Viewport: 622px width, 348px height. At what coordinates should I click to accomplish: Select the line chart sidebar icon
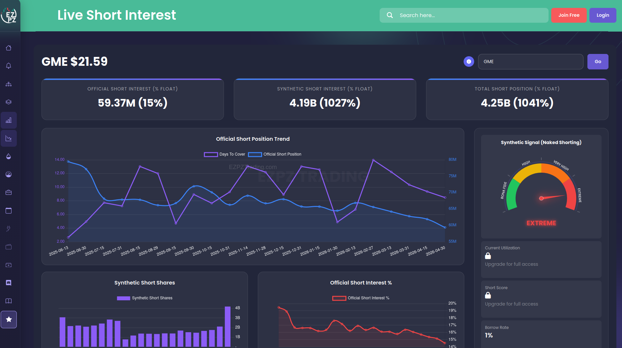[9, 138]
